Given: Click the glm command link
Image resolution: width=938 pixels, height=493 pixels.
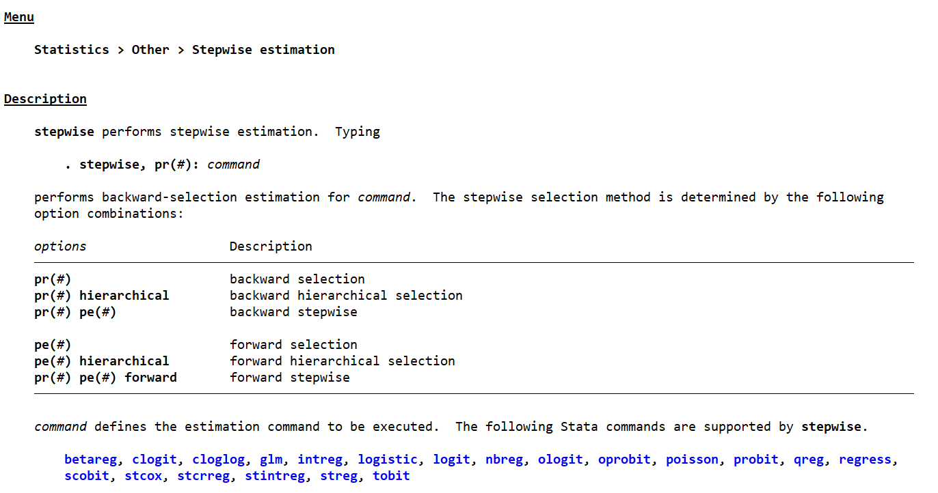Looking at the screenshot, I should (x=271, y=460).
